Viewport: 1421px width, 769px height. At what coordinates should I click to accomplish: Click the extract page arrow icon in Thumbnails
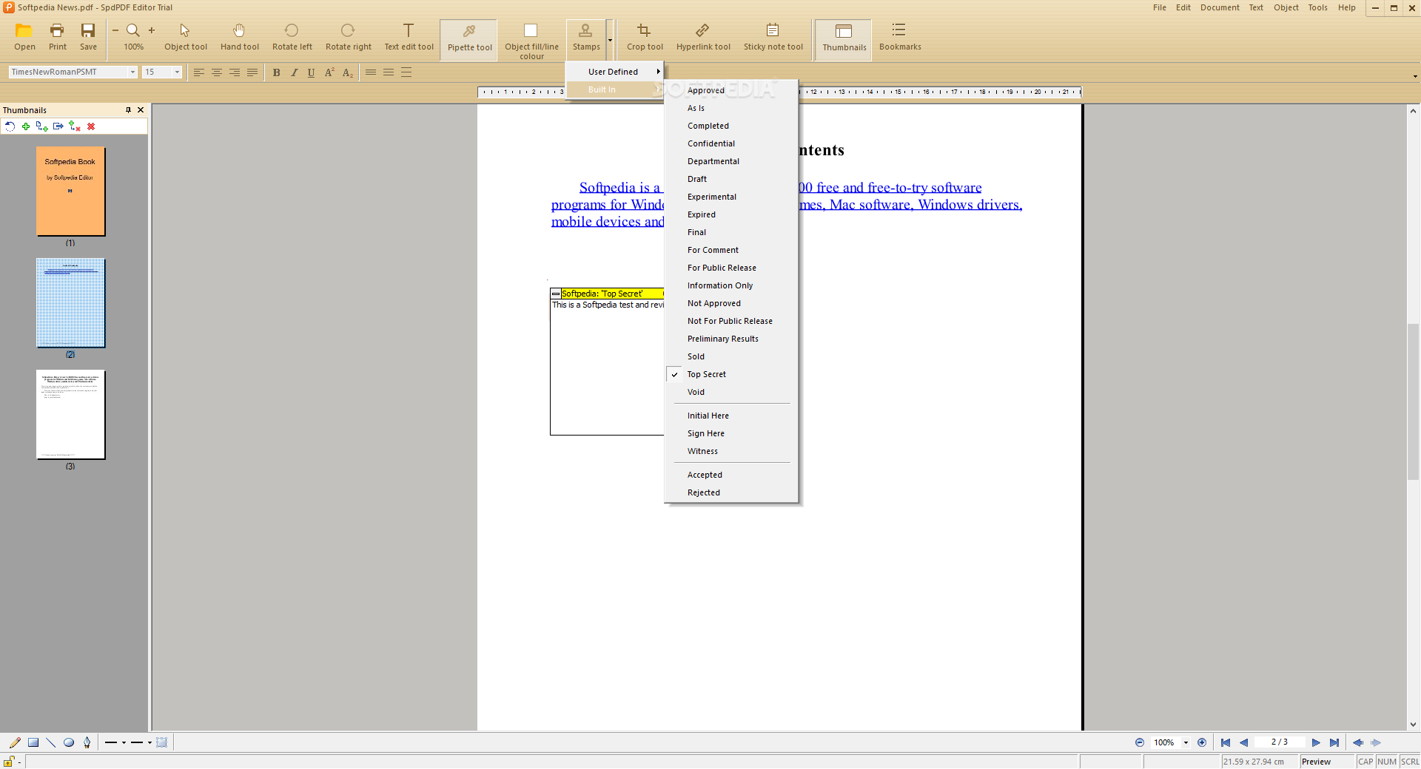point(58,126)
